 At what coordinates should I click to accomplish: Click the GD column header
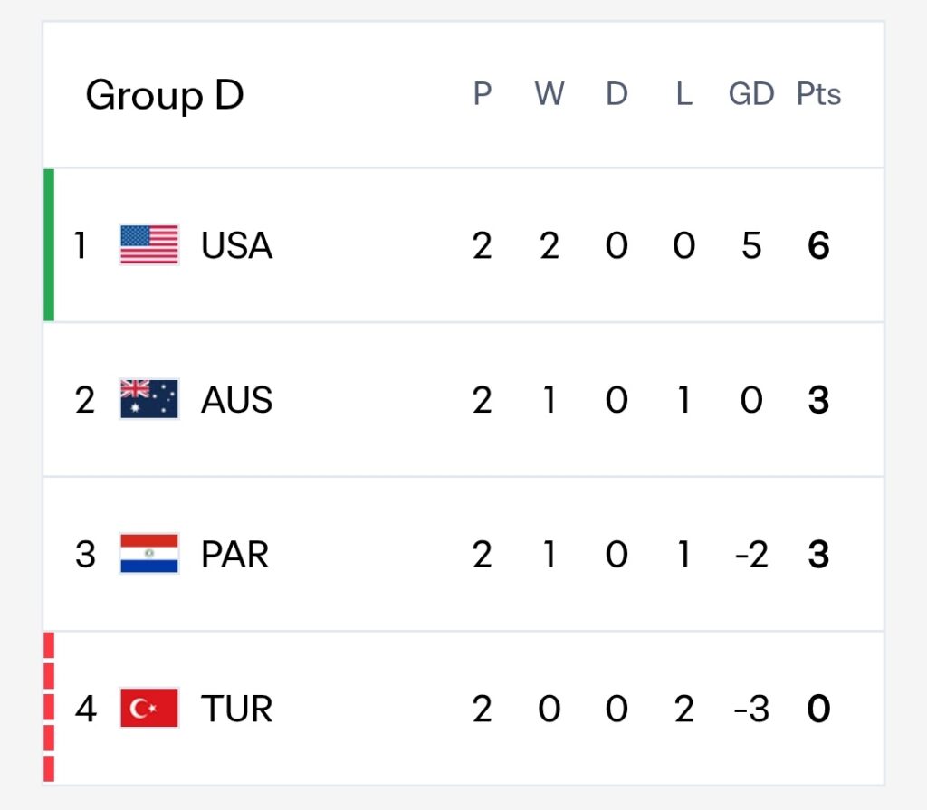(751, 94)
